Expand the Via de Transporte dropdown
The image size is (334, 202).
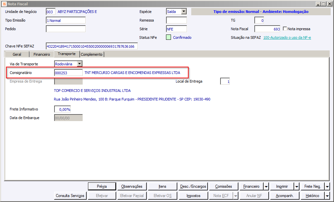pyautogui.click(x=79, y=64)
